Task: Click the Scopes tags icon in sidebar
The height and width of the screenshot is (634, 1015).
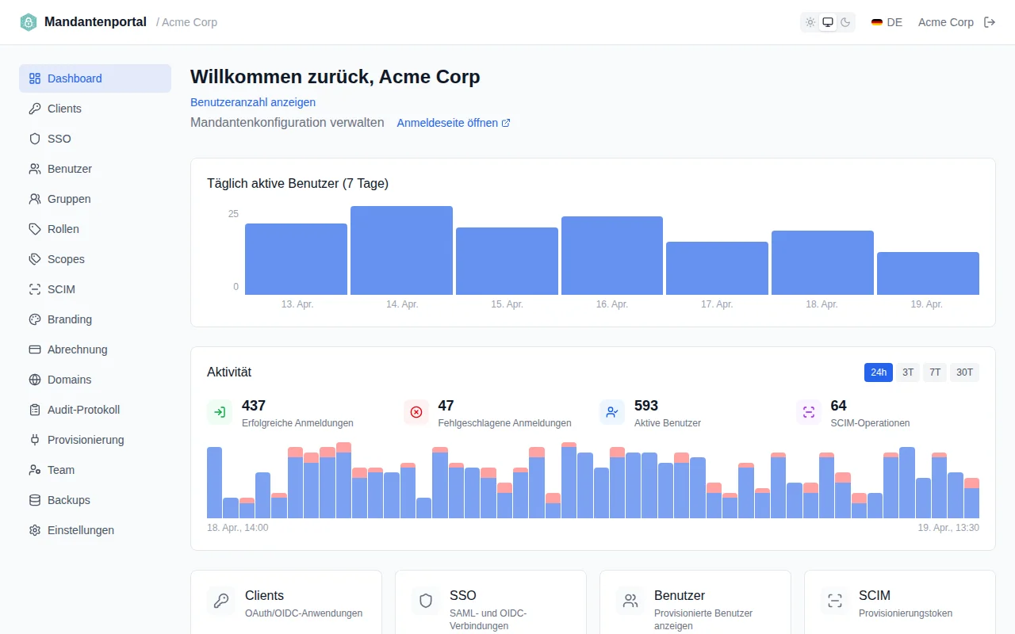Action: (35, 259)
